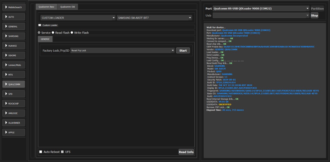Viewport: 330px width, 162px height.
Task: Open the HUAWEI sidebar section
Action: click(x=14, y=46)
